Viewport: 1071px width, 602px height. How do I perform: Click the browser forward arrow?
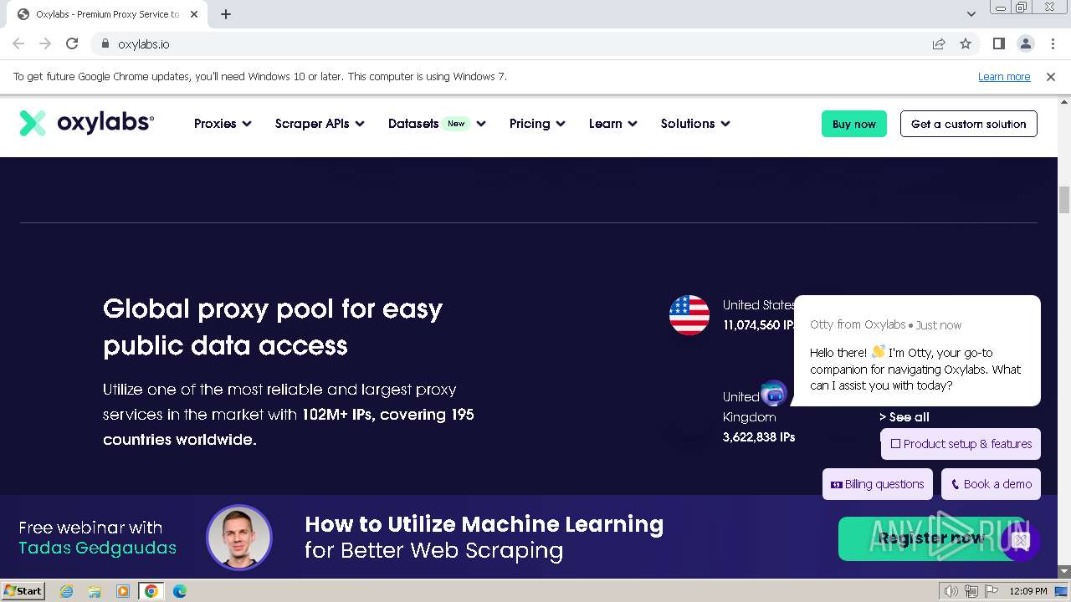pos(45,43)
